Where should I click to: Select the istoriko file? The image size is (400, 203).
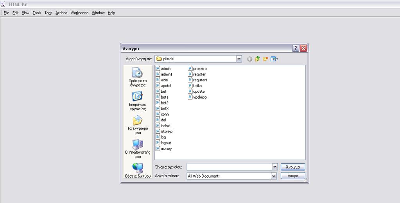pyautogui.click(x=164, y=131)
